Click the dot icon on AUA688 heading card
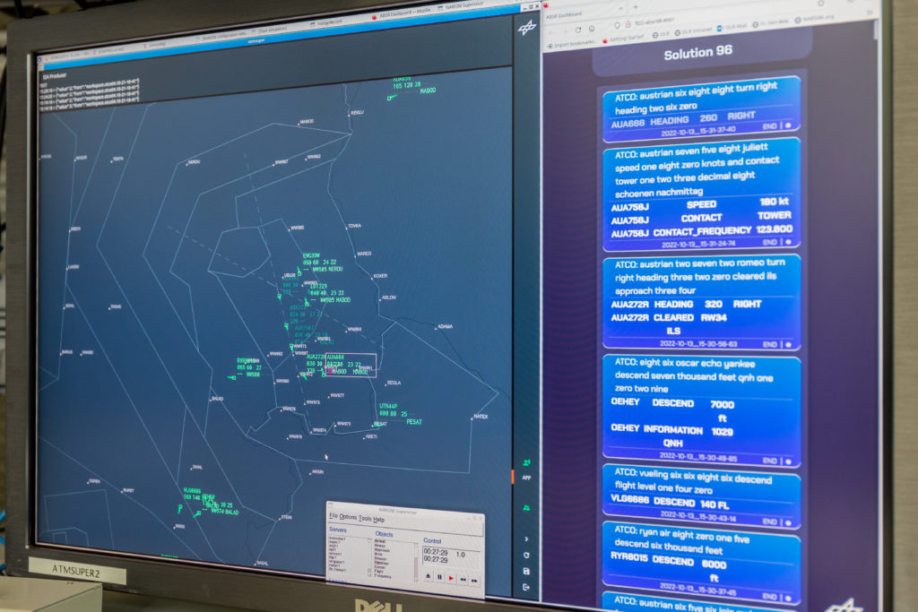 (788, 125)
